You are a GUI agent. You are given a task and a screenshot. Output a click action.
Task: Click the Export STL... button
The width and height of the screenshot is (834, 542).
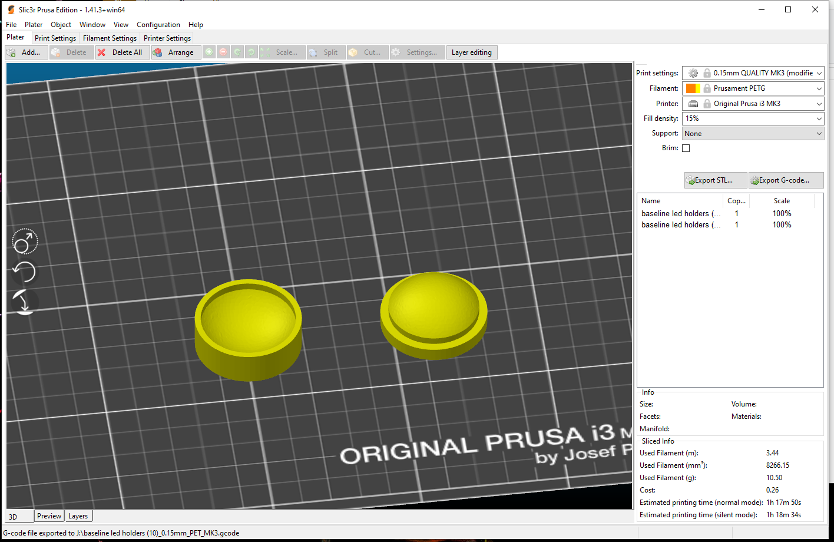(x=715, y=180)
